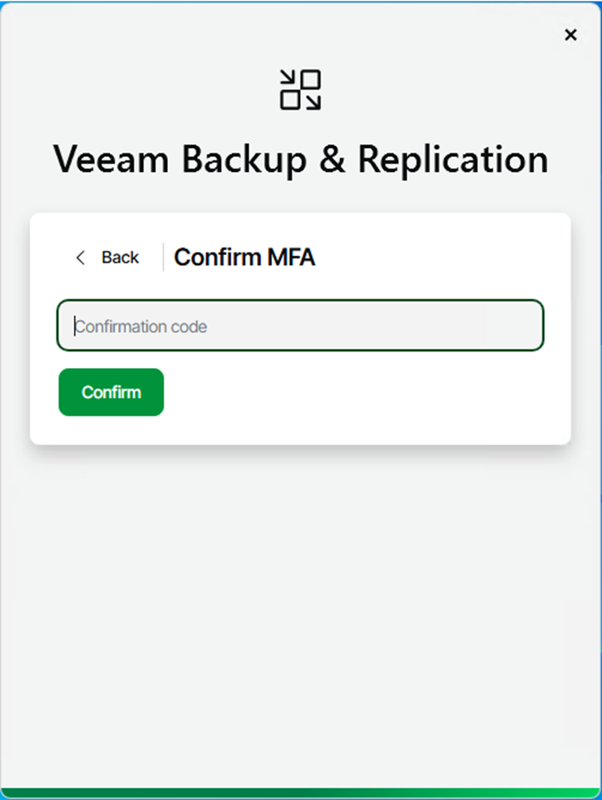This screenshot has width=602, height=800.
Task: Click the word Backup in the title
Action: [x=244, y=159]
